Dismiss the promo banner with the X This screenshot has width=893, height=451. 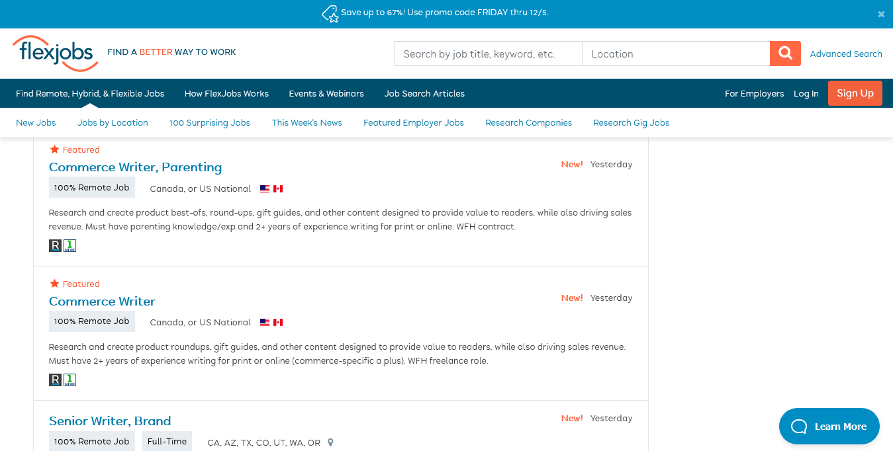coord(881,14)
